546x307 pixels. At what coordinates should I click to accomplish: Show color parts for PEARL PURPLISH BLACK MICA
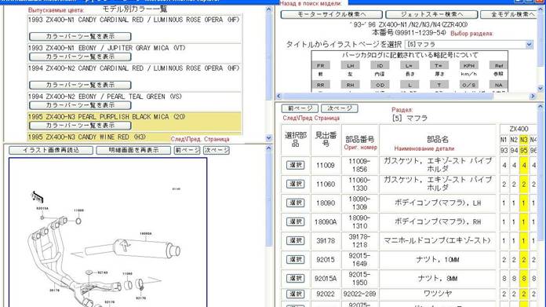point(80,125)
